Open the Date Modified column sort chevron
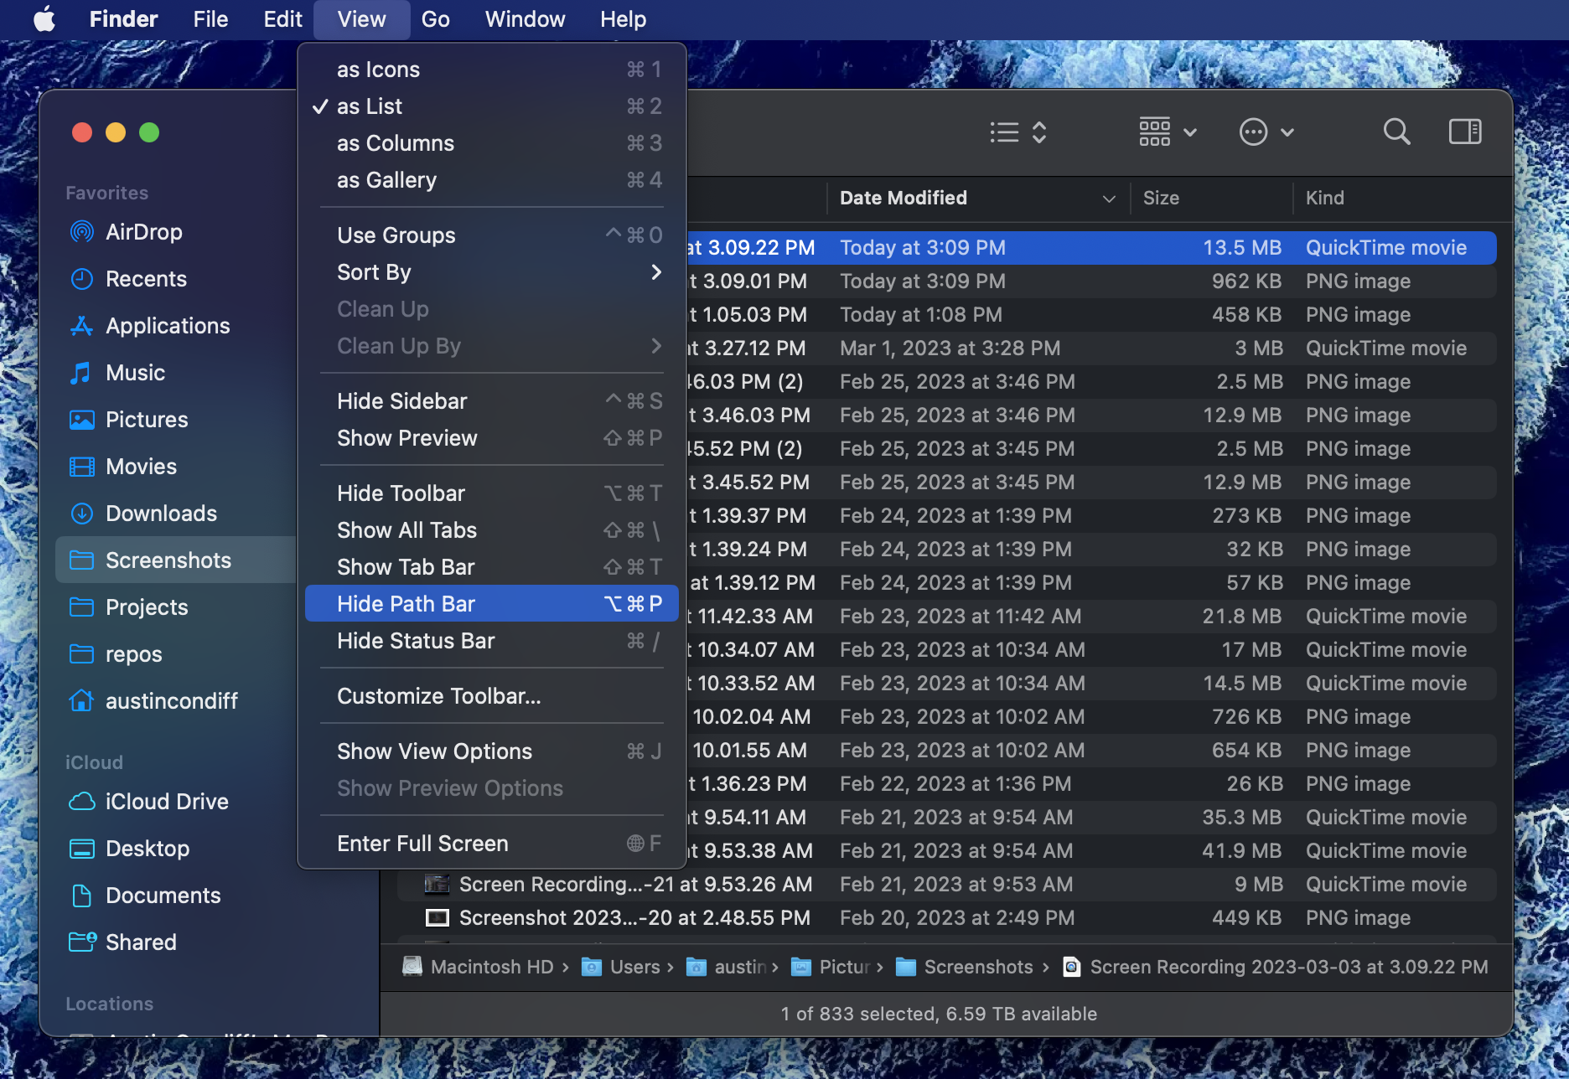The height and width of the screenshot is (1079, 1569). pos(1109,199)
